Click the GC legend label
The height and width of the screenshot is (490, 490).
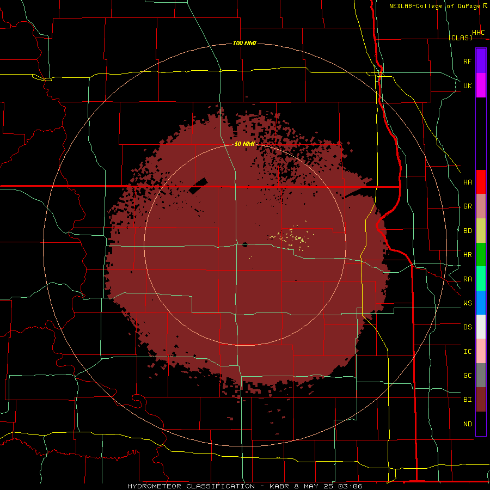pyautogui.click(x=467, y=376)
